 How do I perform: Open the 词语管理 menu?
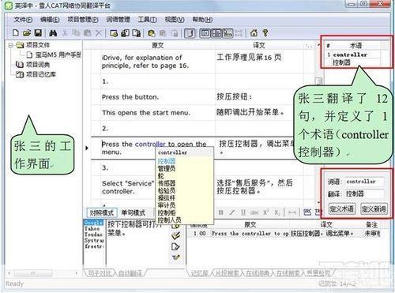point(118,20)
